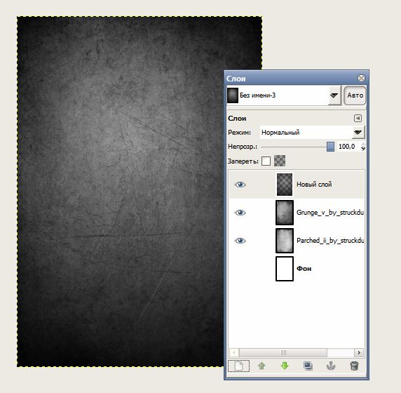Hide the Grunge_v_by_struckdu layer
Viewport: 401px width, 393px height.
click(x=240, y=213)
